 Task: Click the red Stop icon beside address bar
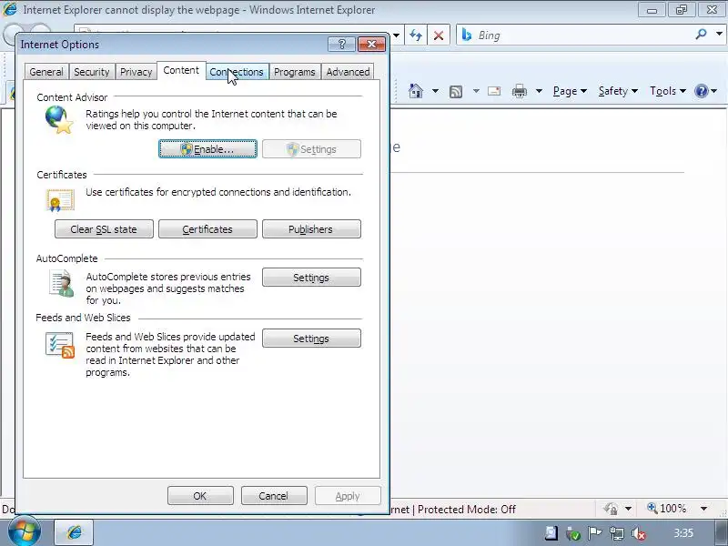pos(439,35)
